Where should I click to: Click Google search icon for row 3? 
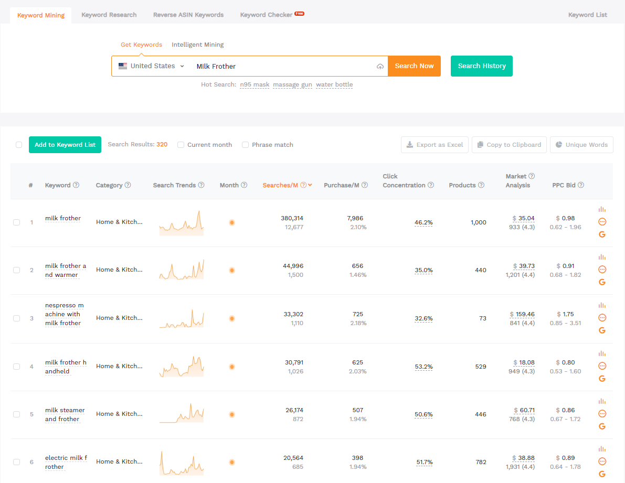[602, 330]
